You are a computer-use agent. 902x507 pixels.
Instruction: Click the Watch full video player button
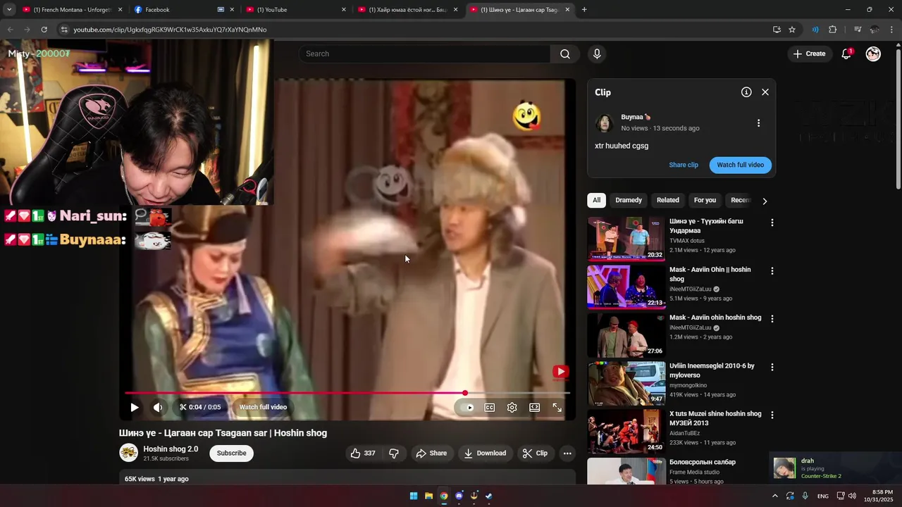pos(263,407)
